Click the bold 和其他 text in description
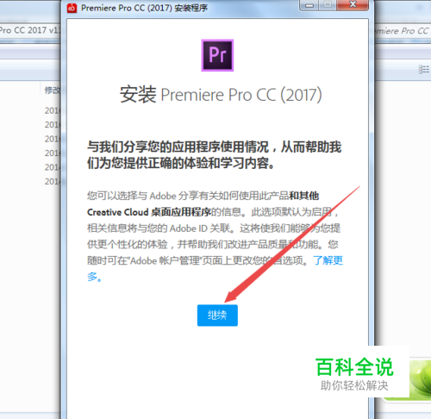Viewport: 431px width, 419px height. click(x=304, y=196)
